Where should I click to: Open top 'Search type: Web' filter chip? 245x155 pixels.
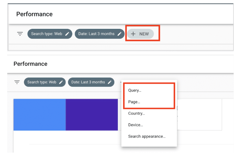[x=50, y=34]
